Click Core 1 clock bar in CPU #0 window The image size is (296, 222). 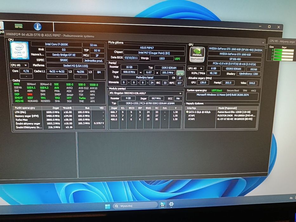pyautogui.click(x=284, y=53)
